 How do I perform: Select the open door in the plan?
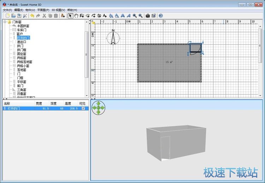[196, 48]
